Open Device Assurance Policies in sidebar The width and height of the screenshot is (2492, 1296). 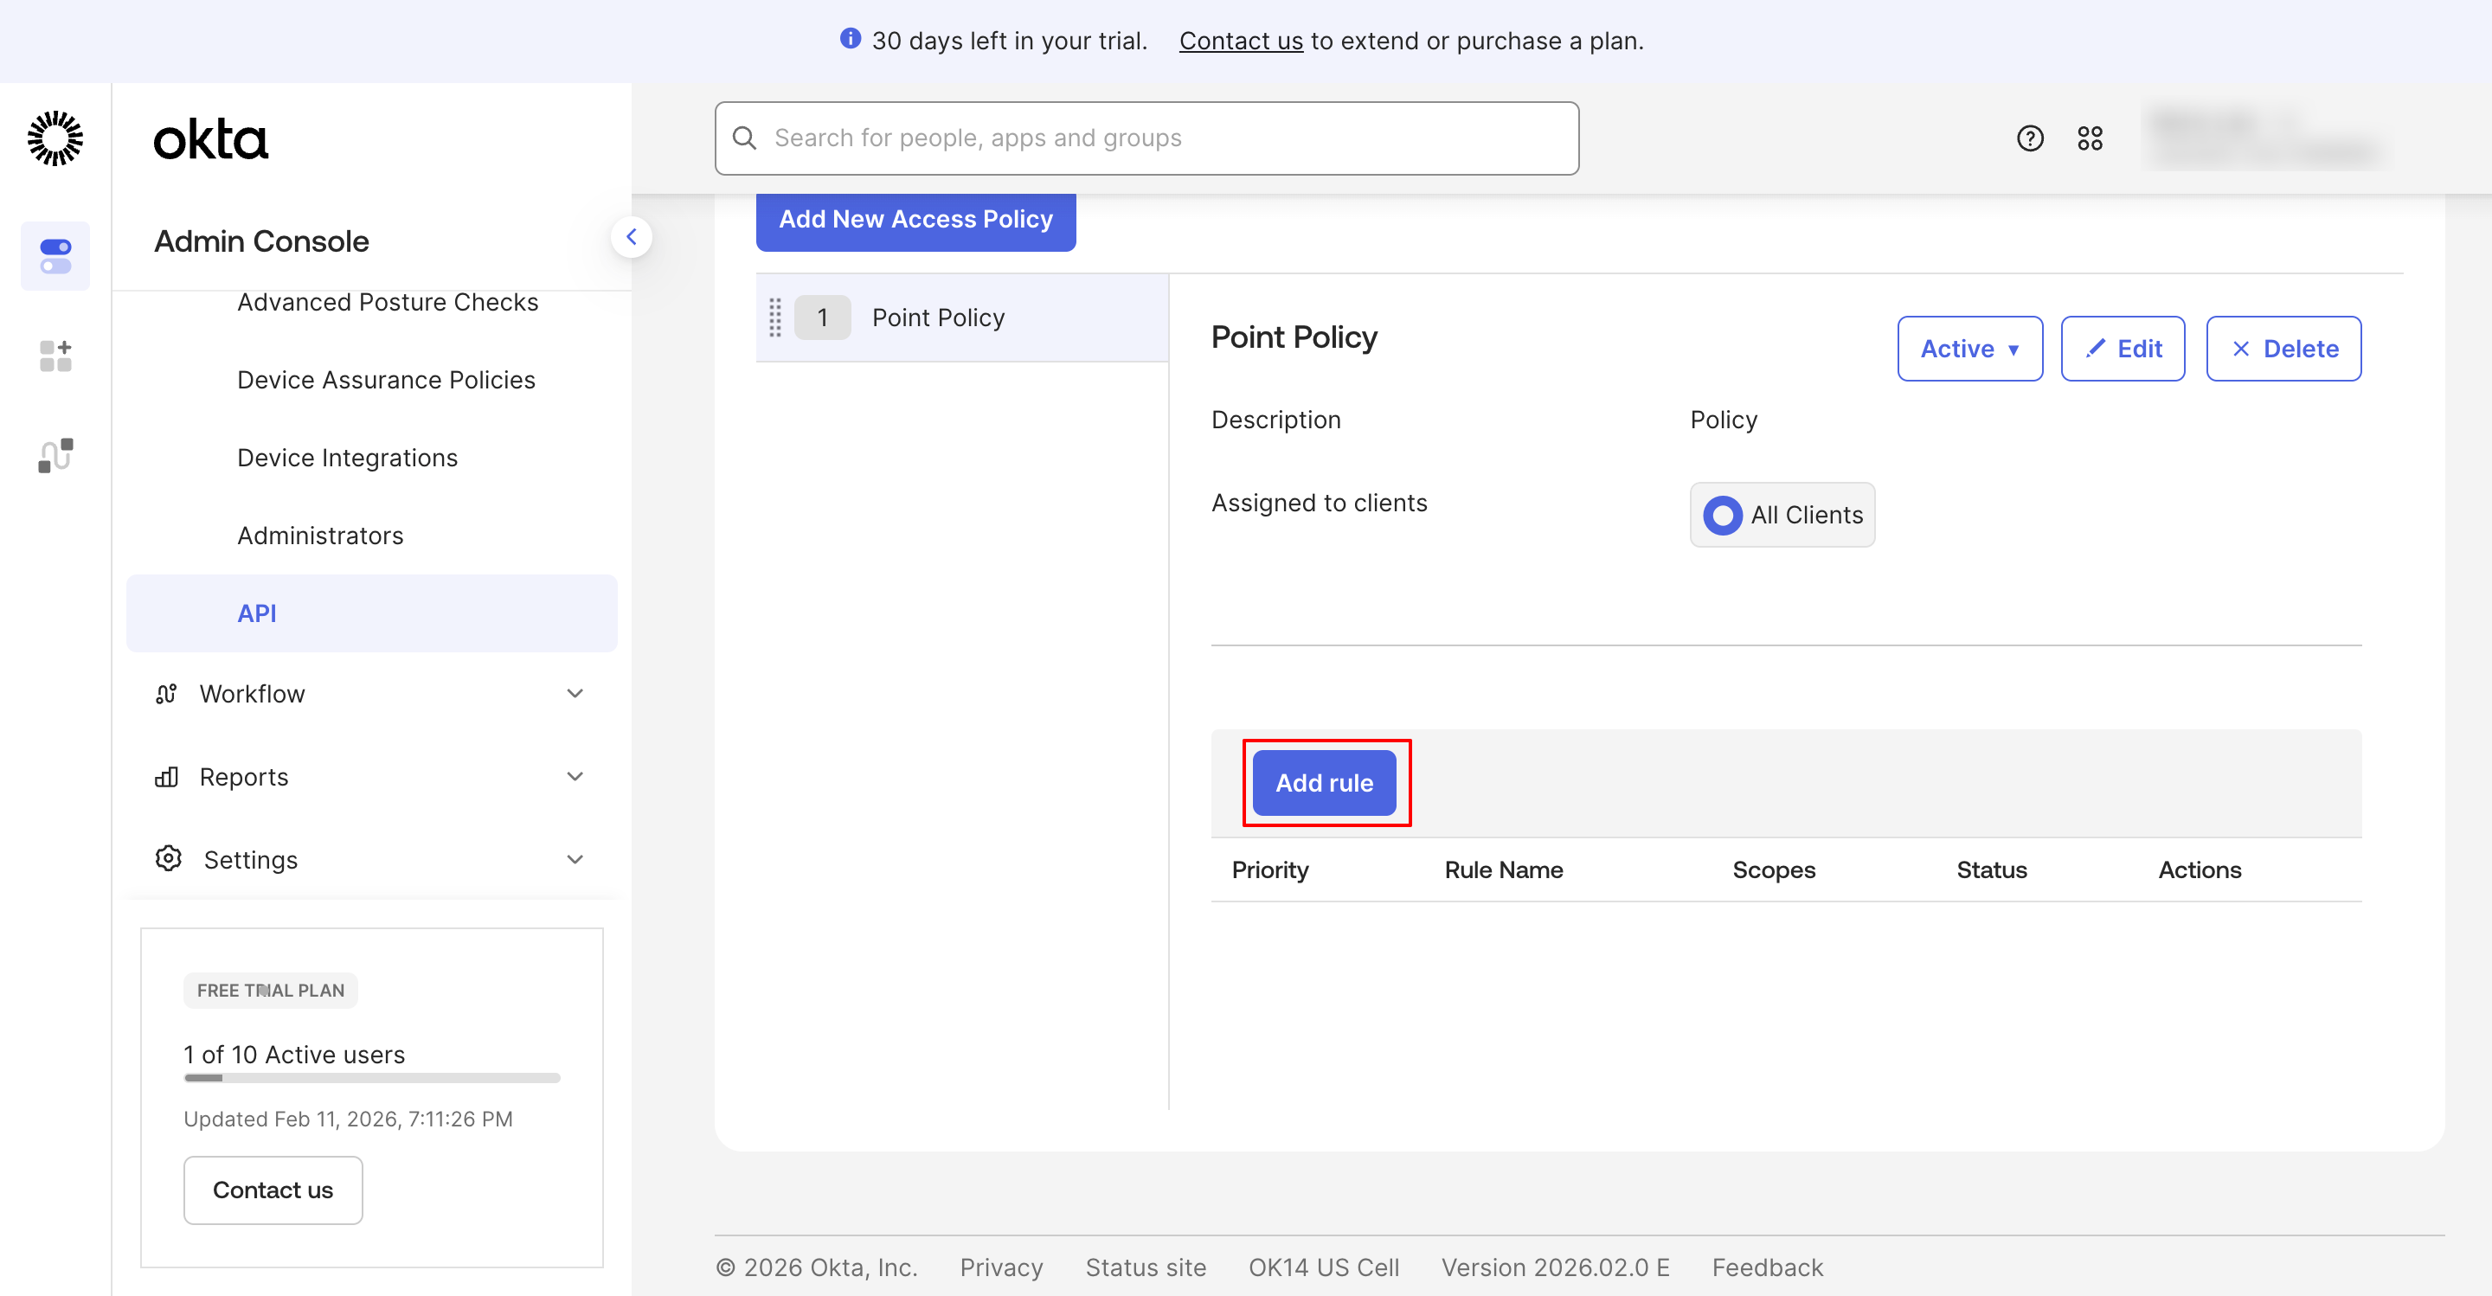point(386,379)
